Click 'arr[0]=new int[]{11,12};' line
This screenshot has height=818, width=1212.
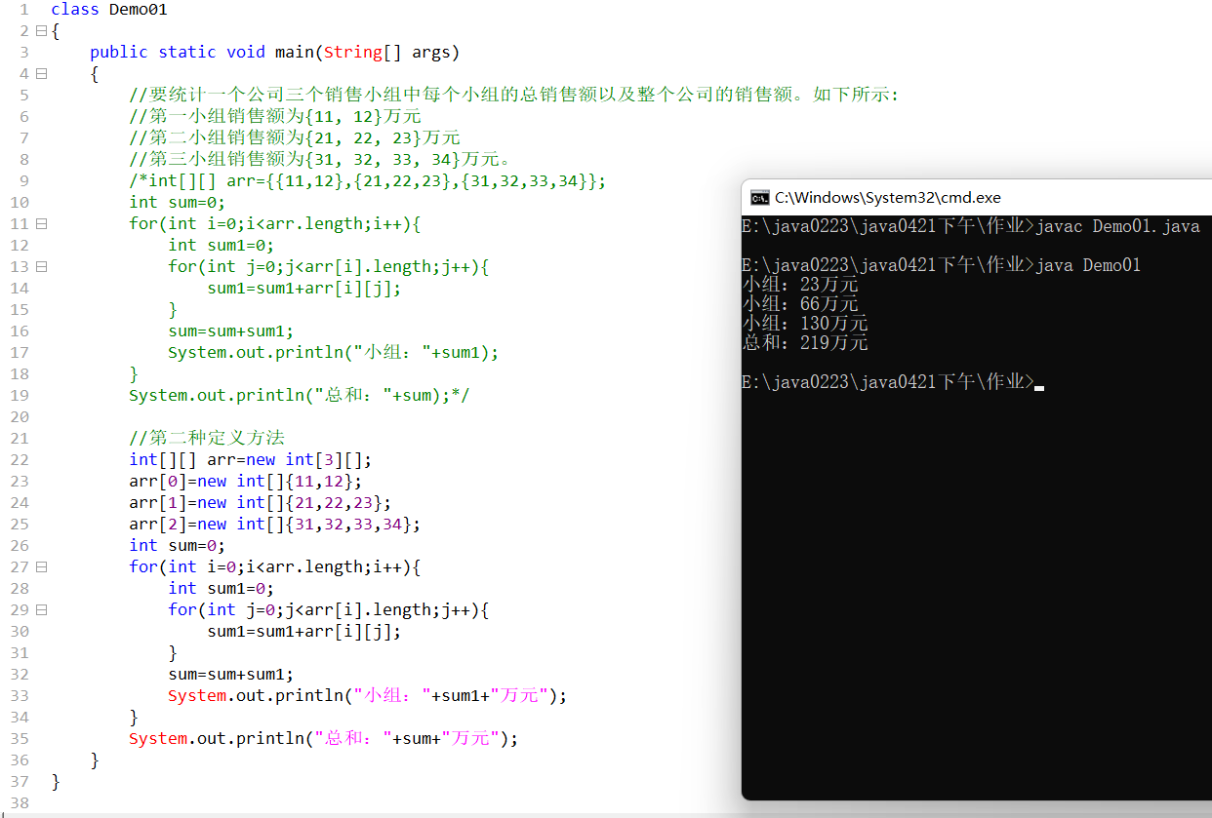[x=246, y=482]
